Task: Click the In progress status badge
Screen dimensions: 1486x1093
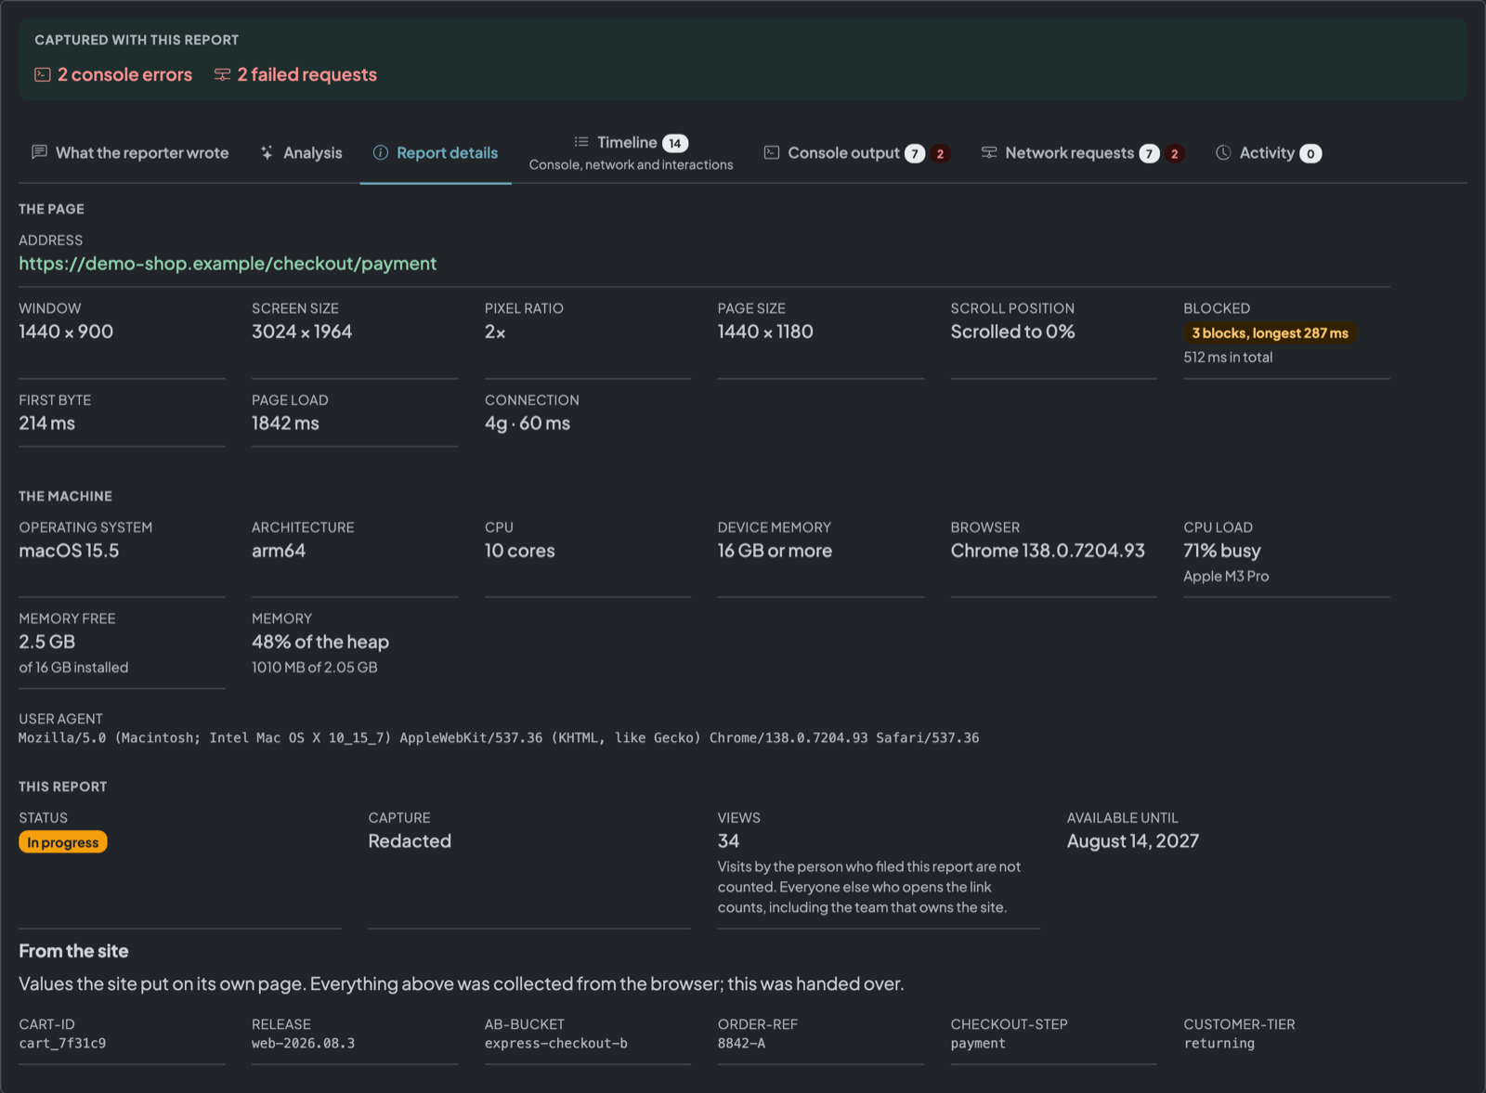Action: point(63,842)
